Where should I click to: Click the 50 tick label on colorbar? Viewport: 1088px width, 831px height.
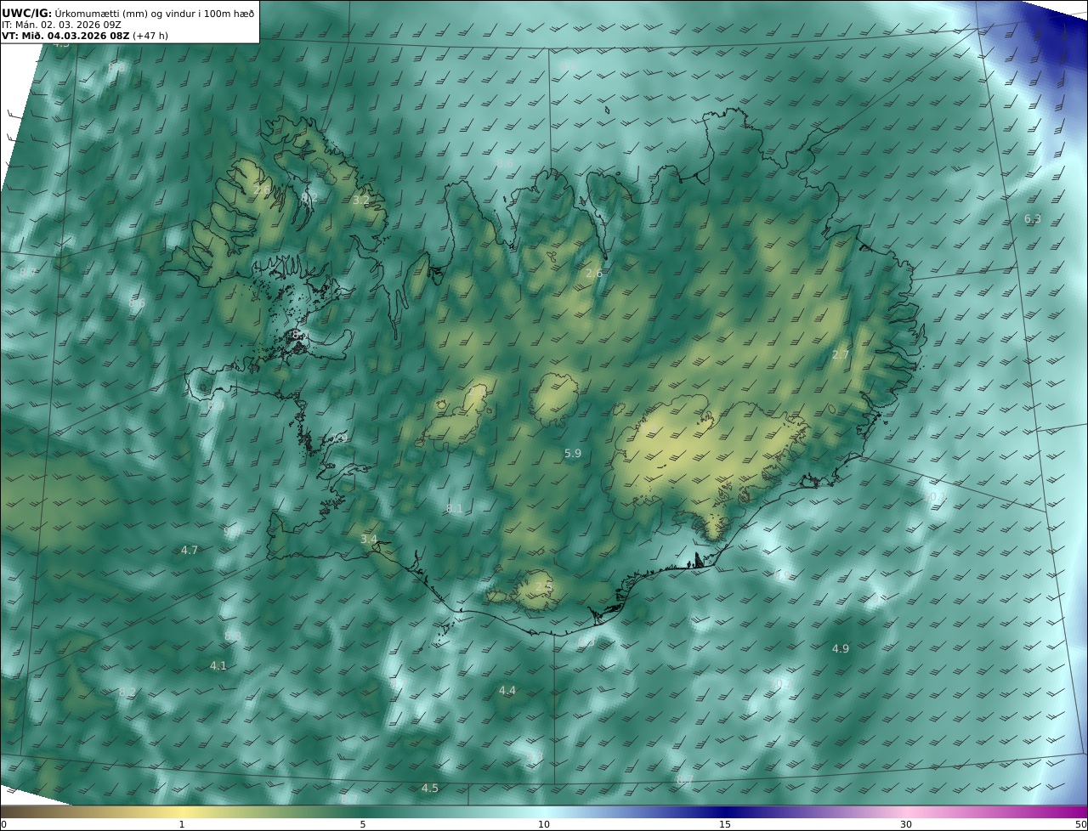(1080, 824)
